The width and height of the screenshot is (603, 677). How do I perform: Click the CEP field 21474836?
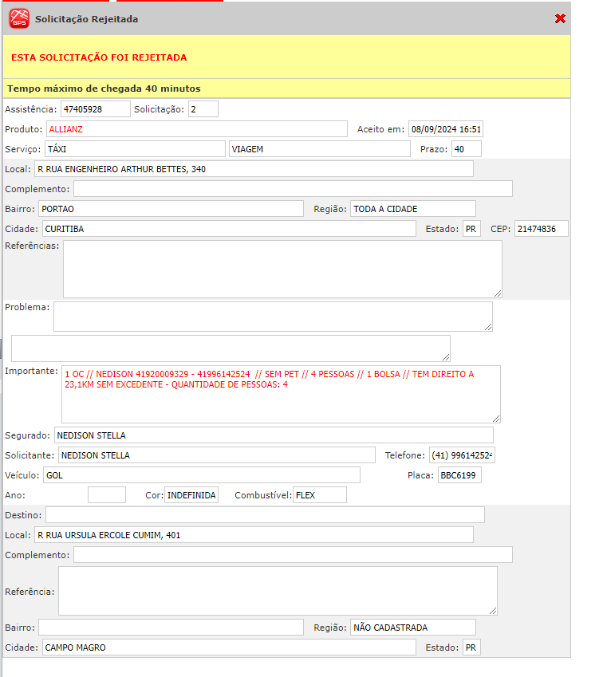(x=542, y=228)
